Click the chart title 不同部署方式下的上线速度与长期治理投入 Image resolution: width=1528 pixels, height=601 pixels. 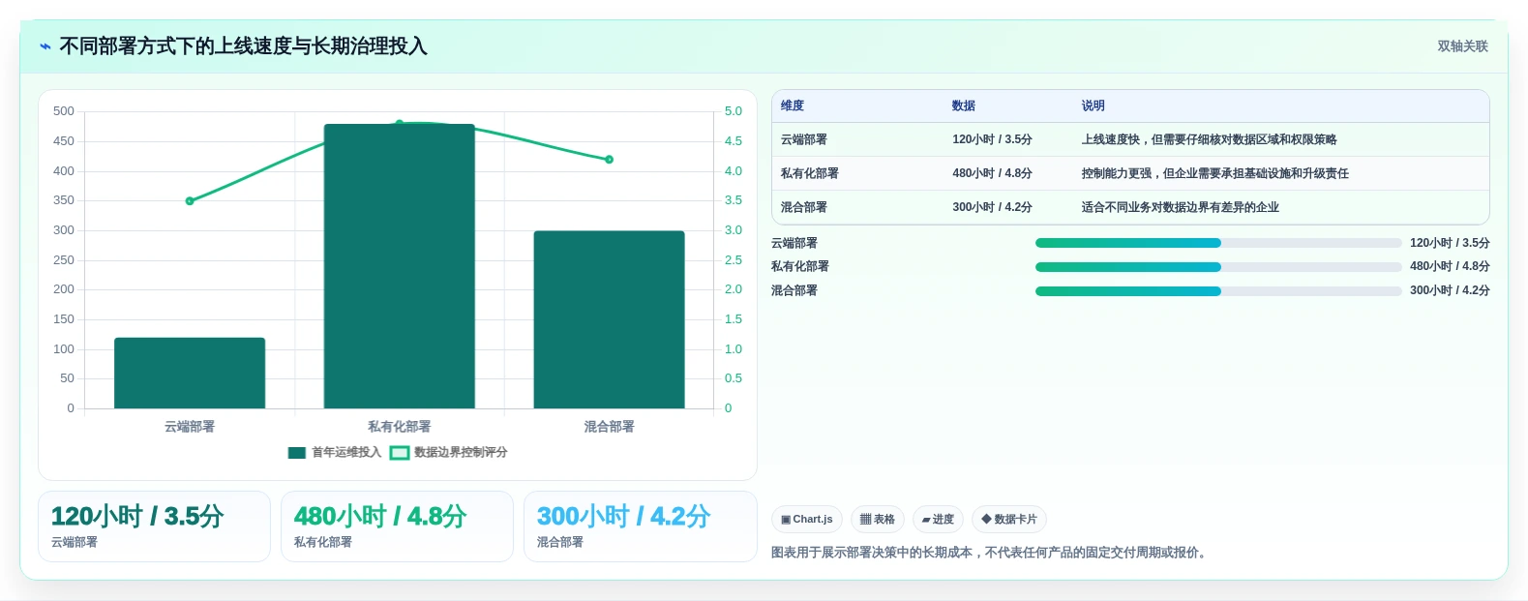pyautogui.click(x=244, y=46)
